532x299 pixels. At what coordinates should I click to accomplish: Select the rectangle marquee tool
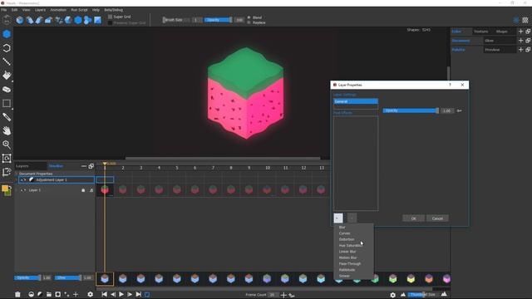[7, 103]
